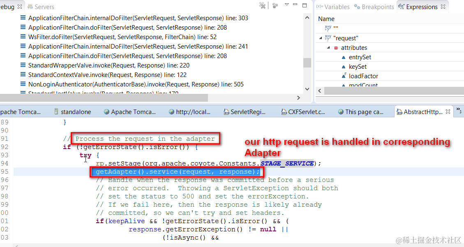464x247 pixels.
Task: Click right arrow of Debug horizontal scrollbar
Action: (x=298, y=98)
